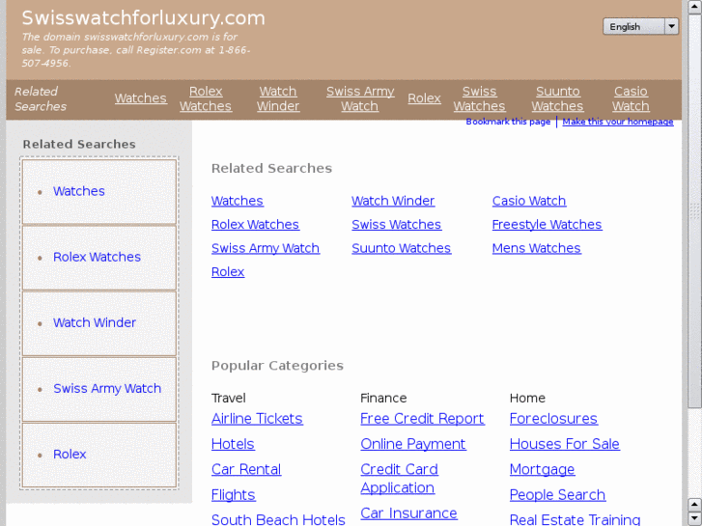Visit the Real Estate Training link
This screenshot has width=702, height=526.
pos(575,520)
